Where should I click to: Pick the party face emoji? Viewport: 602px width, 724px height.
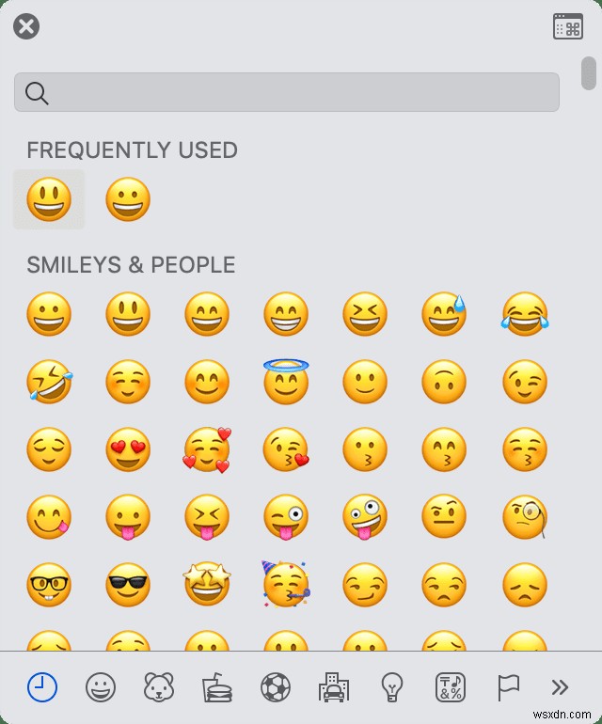(x=286, y=584)
